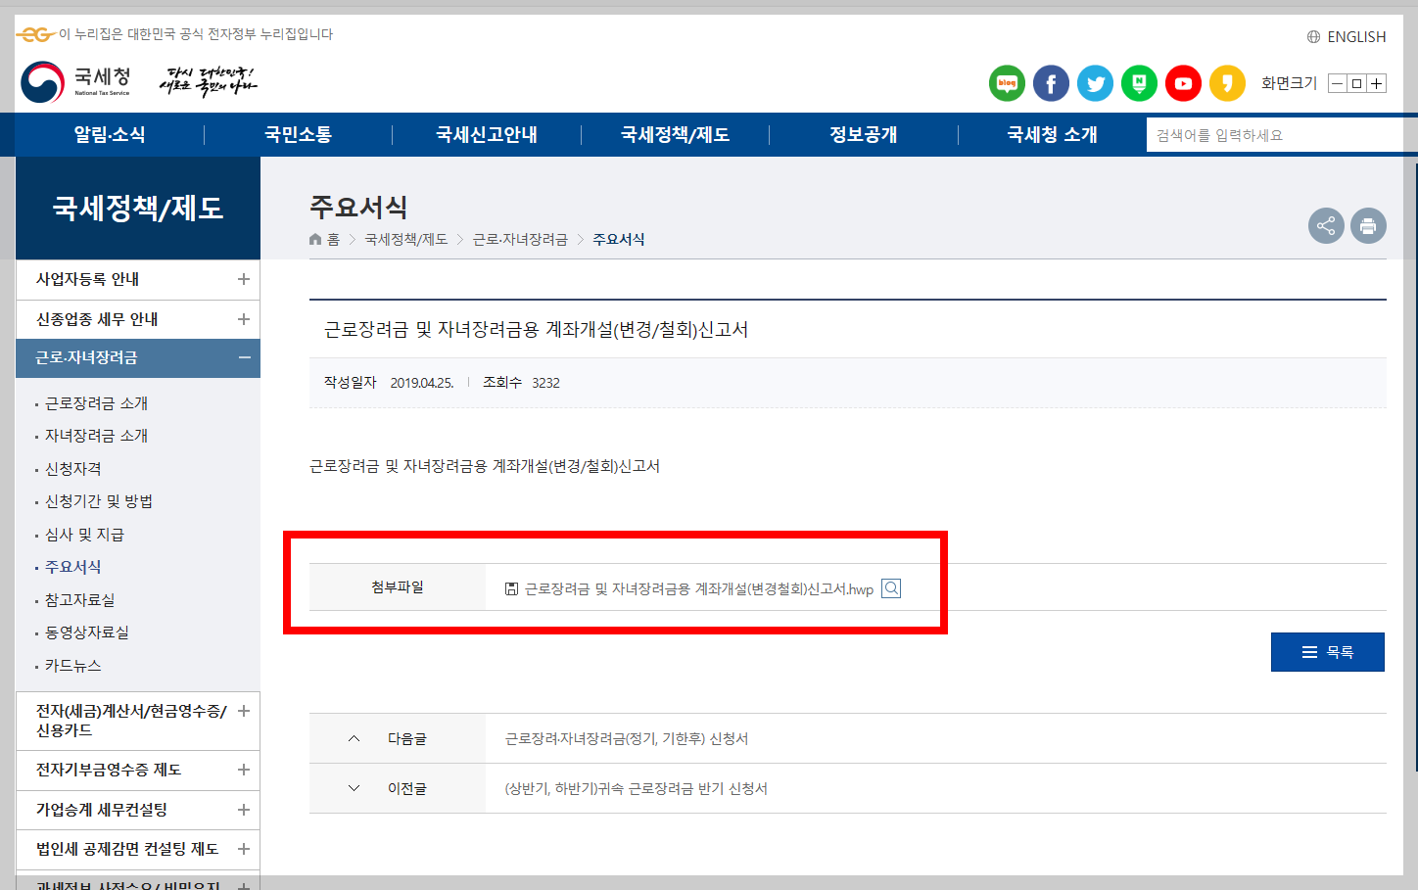Open the YouTube channel icon
Image resolution: width=1418 pixels, height=890 pixels.
[1183, 83]
